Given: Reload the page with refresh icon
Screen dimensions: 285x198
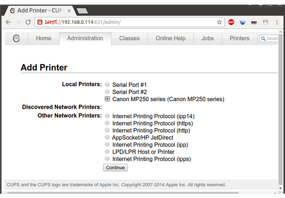Looking at the screenshot, I should tap(28, 22).
